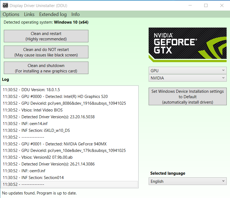Open the Links menu
Image resolution: width=230 pixels, height=198 pixels.
pos(29,14)
